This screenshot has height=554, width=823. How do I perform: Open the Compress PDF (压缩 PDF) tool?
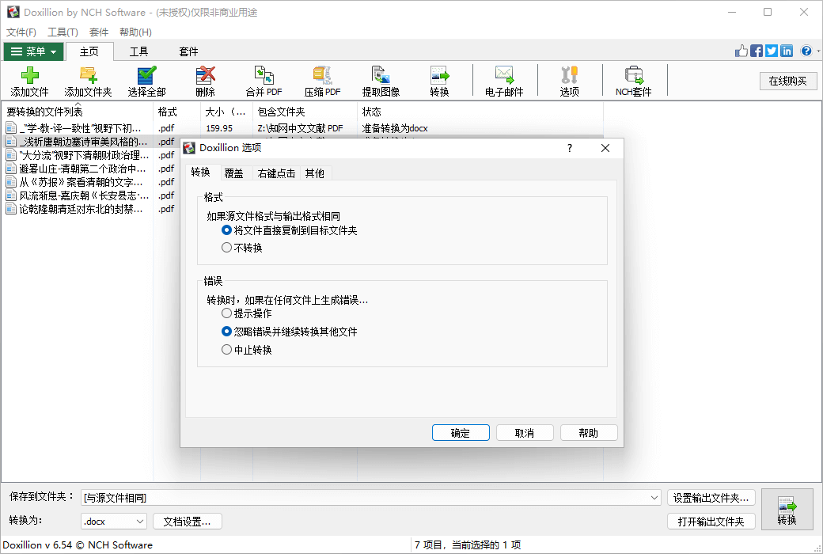[x=322, y=82]
